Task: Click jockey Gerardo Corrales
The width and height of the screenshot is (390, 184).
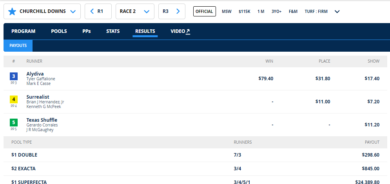Action: [42, 125]
